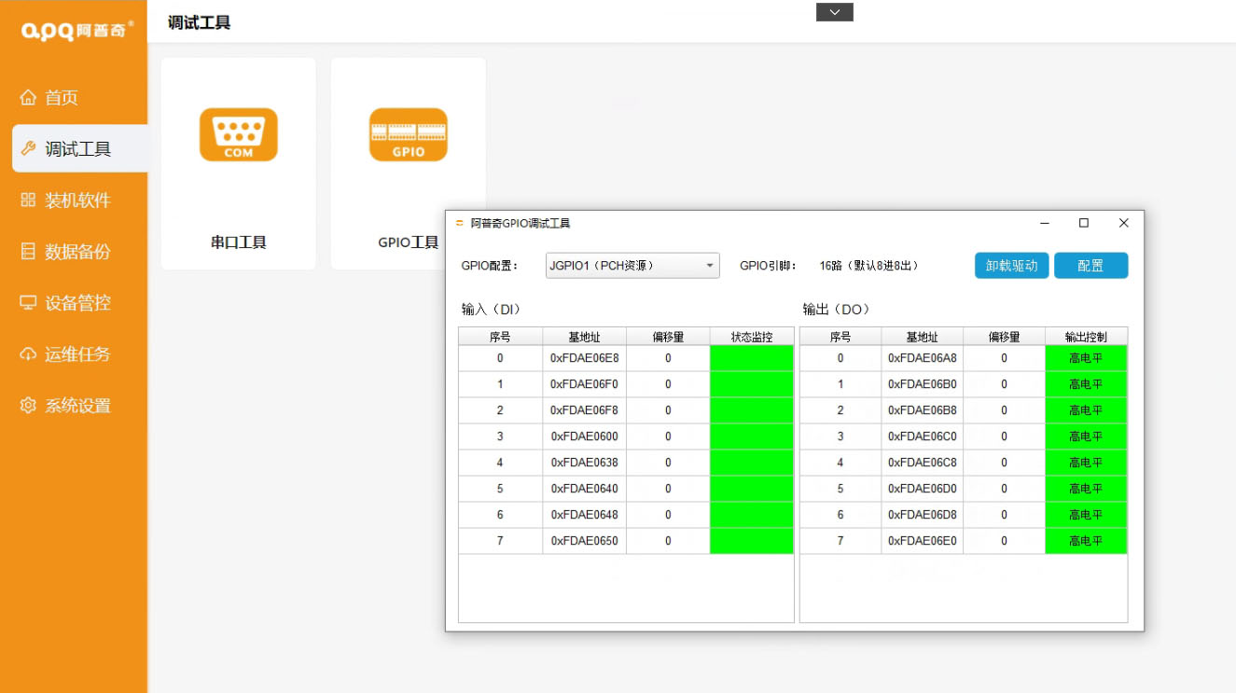Open the GPIO tool icon
Screen dimensions: 1236x693
click(408, 135)
